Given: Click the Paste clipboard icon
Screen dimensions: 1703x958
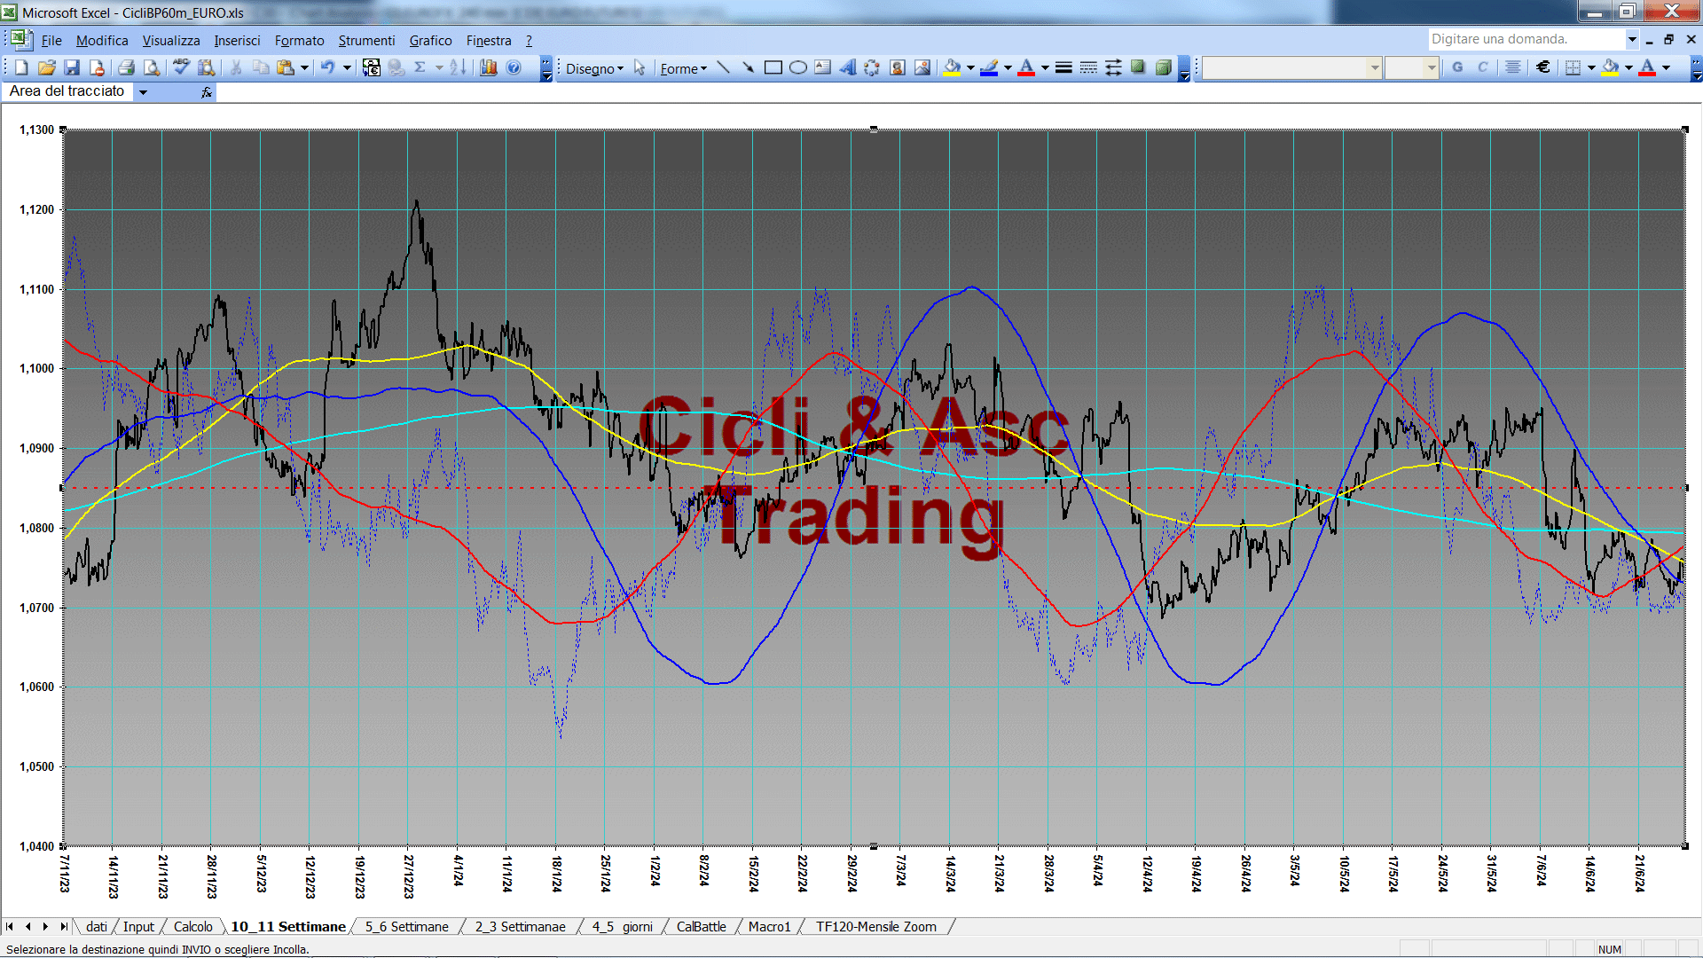Looking at the screenshot, I should pyautogui.click(x=285, y=67).
